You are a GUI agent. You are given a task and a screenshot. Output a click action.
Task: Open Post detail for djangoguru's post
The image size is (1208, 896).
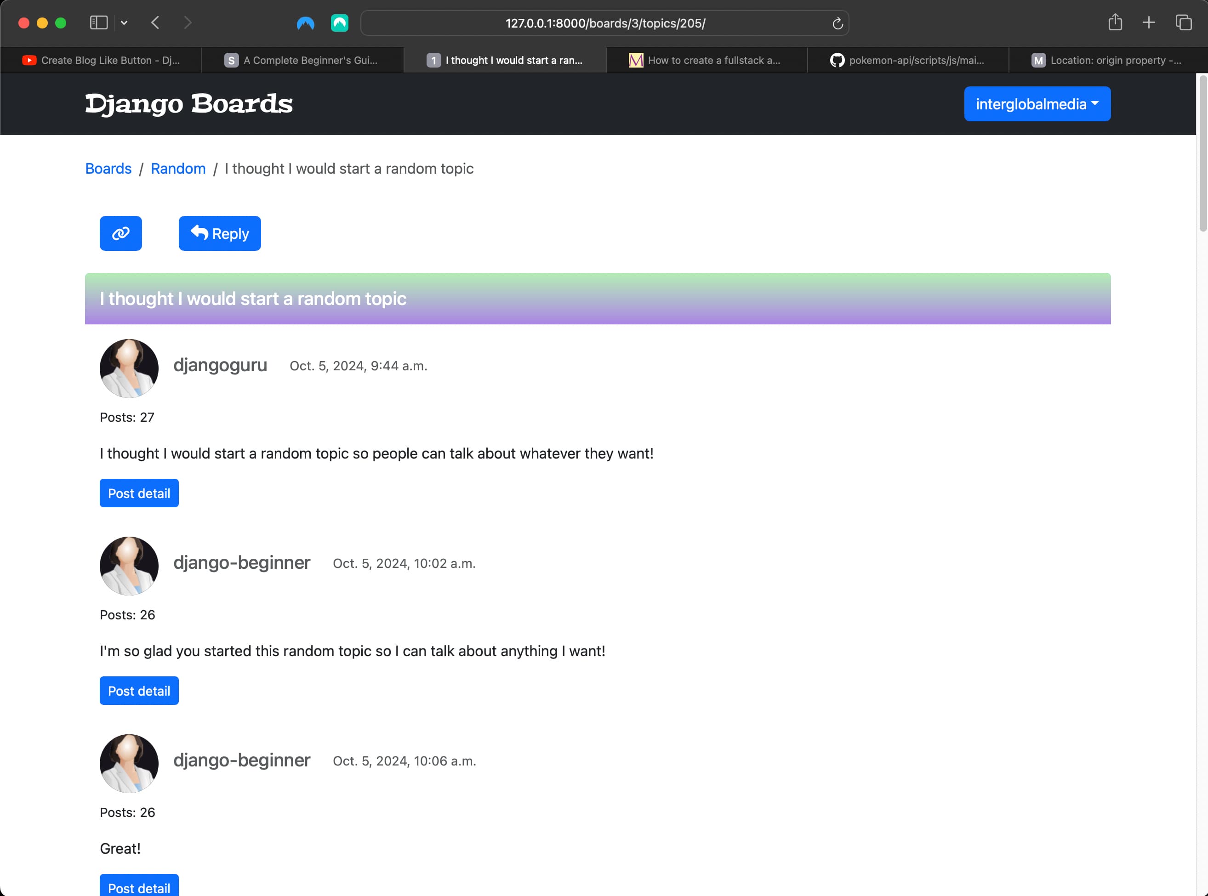[x=139, y=493]
